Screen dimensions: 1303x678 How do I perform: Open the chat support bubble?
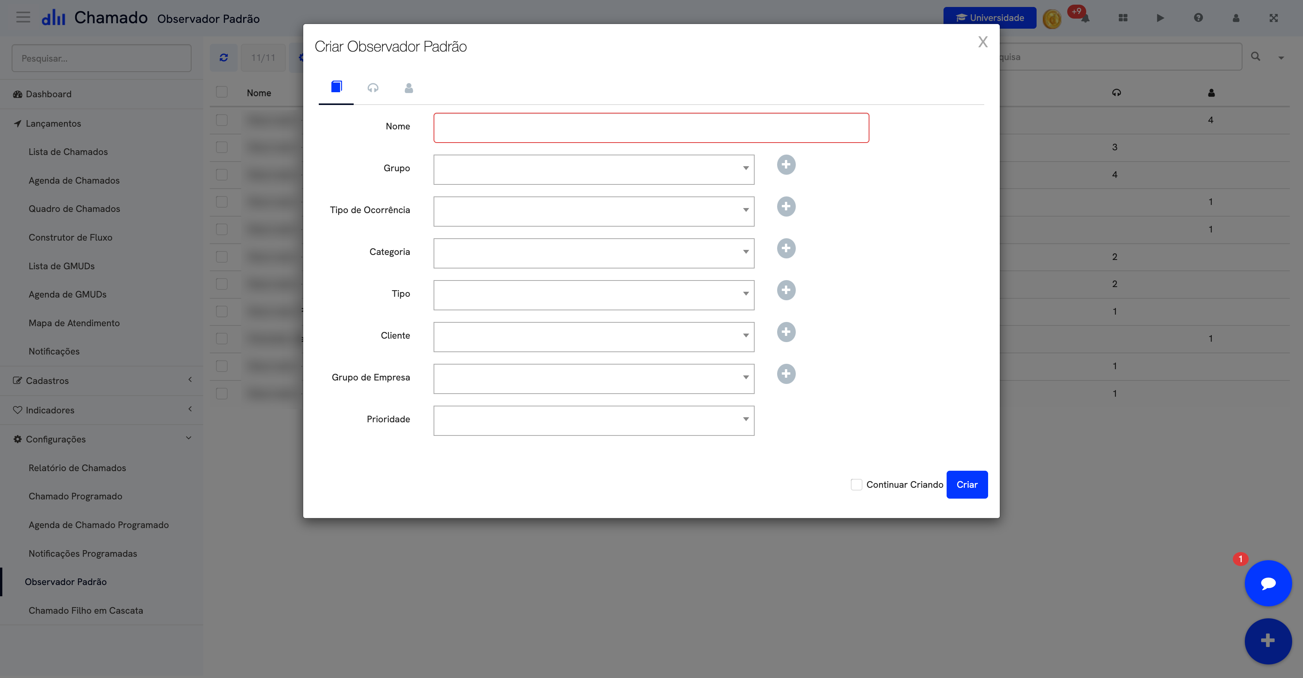[1268, 583]
